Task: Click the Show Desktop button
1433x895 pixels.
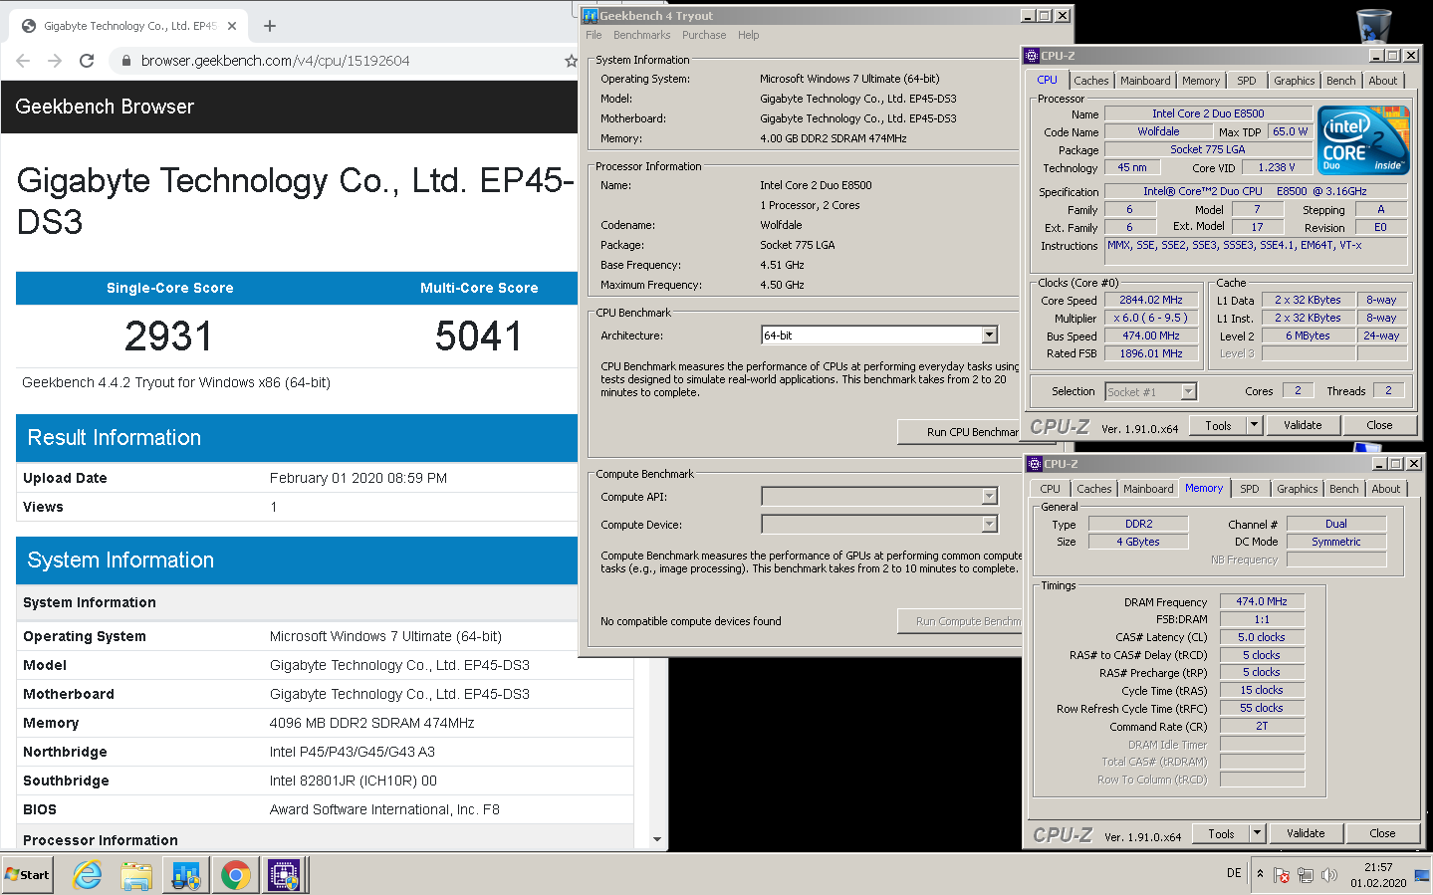Action: [1422, 875]
